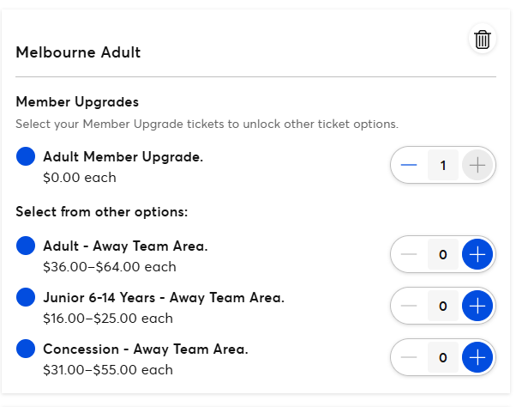Image resolution: width=516 pixels, height=407 pixels.
Task: Click the blue dot beside Adult - Away Team Area
Action: pyautogui.click(x=26, y=246)
